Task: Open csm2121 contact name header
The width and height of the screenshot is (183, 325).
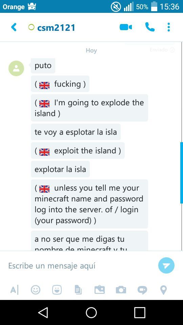Action: (56, 27)
